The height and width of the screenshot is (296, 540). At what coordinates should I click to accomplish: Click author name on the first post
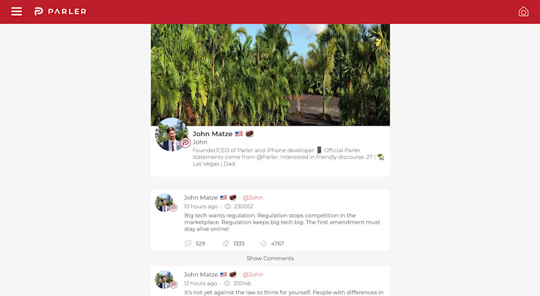pos(200,198)
